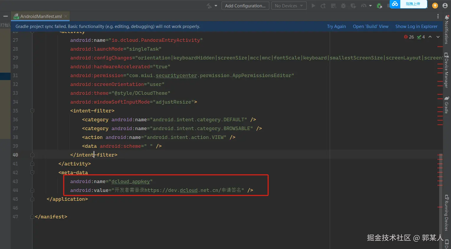Click line number 46 in the gutter
The image size is (451, 249).
coord(15,208)
